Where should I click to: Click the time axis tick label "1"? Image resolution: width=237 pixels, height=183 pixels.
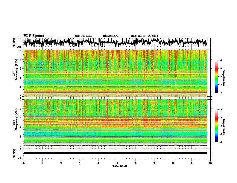[x=42, y=163]
